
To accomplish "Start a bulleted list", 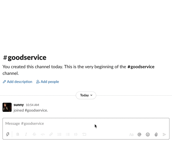I will point(68,134).
